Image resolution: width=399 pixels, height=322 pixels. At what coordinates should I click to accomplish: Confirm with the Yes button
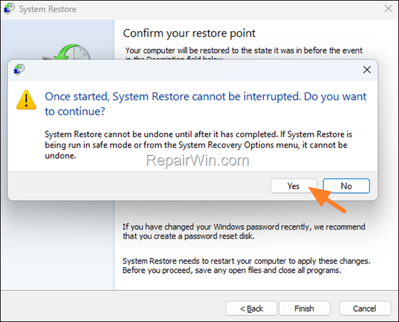[x=294, y=186]
